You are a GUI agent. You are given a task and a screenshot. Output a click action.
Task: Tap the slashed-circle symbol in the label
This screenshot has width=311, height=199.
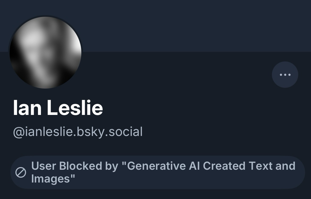[21, 173]
